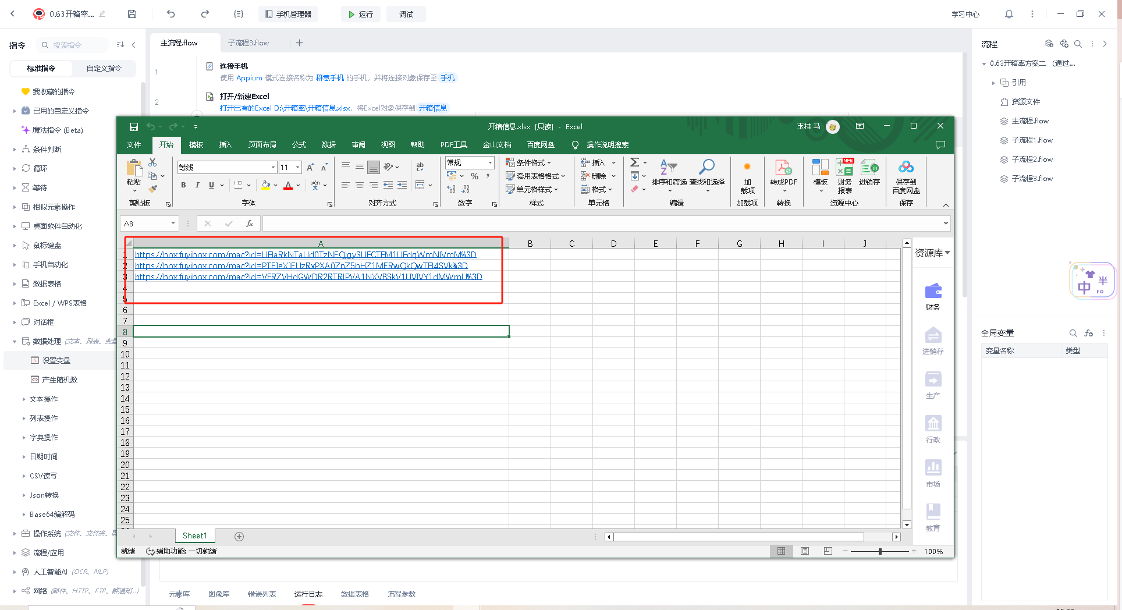Open the 插入 ribbon tab

tap(225, 145)
